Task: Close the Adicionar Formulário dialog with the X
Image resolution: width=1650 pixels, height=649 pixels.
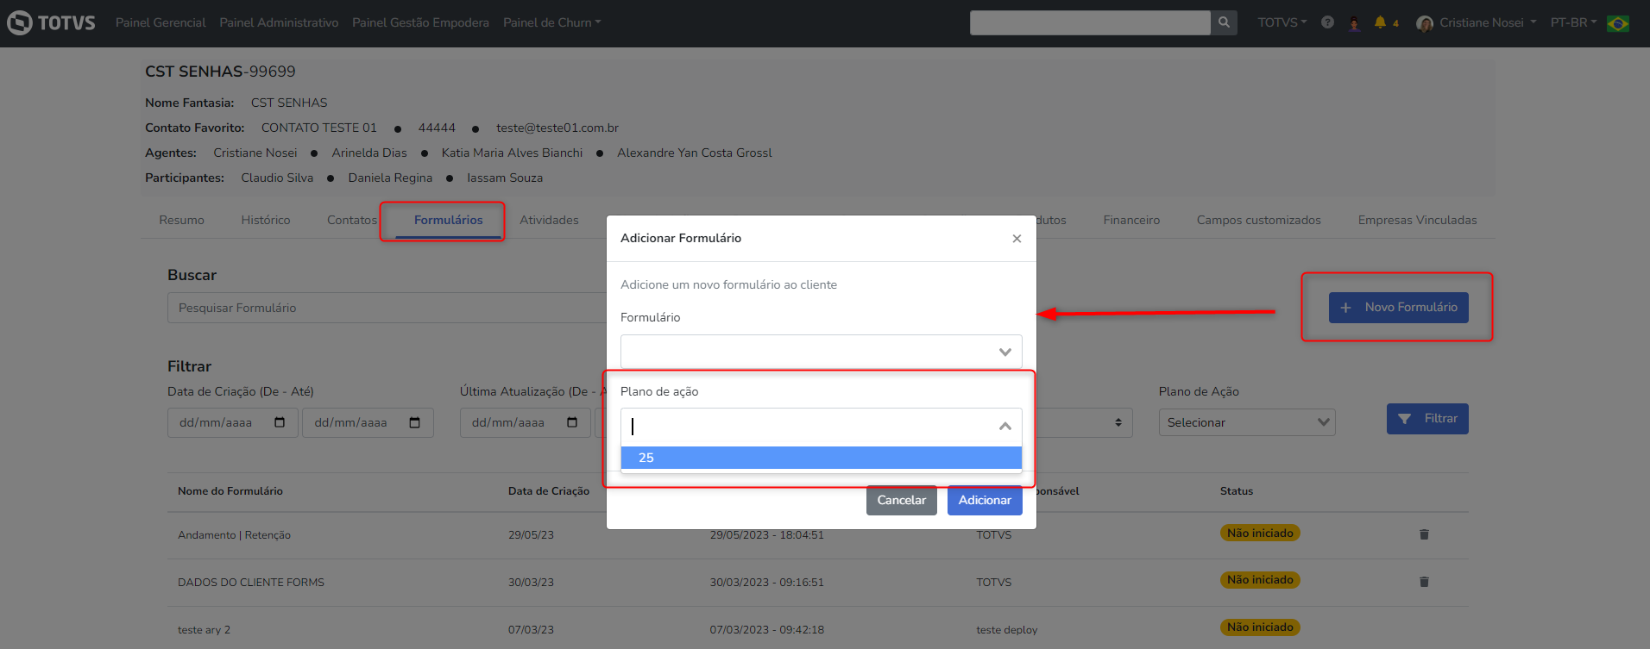Action: [1017, 239]
